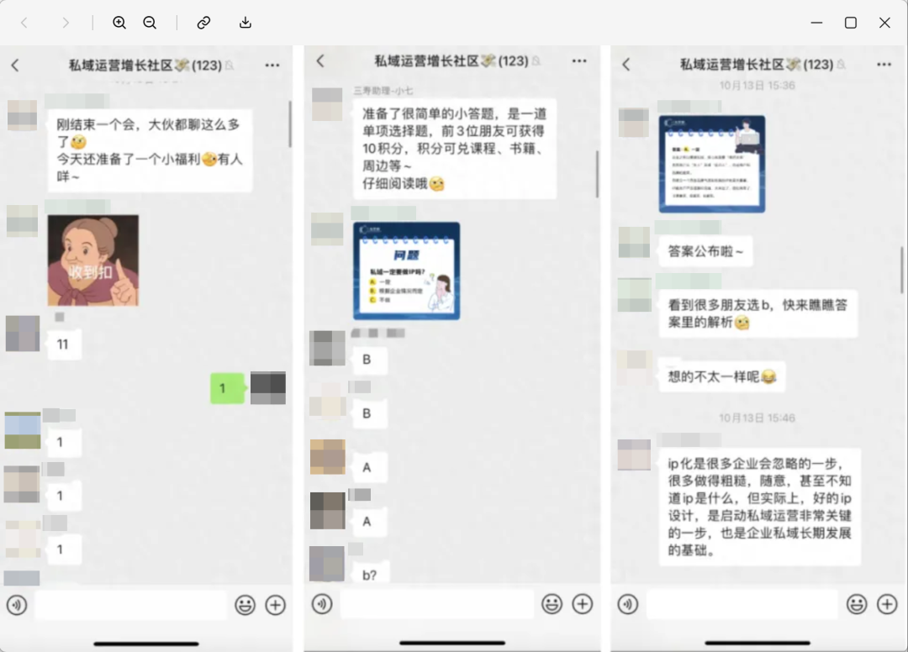Tap back arrow in middle chat panel
Image resolution: width=908 pixels, height=652 pixels.
pos(320,60)
